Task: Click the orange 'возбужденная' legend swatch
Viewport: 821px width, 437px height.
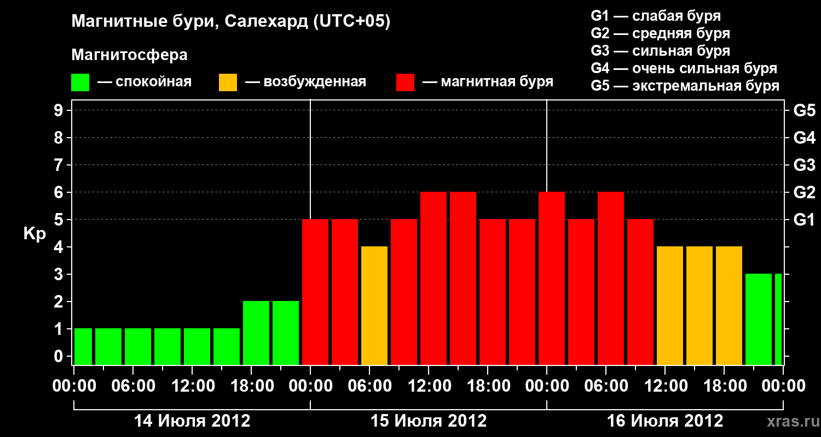Action: click(x=228, y=82)
